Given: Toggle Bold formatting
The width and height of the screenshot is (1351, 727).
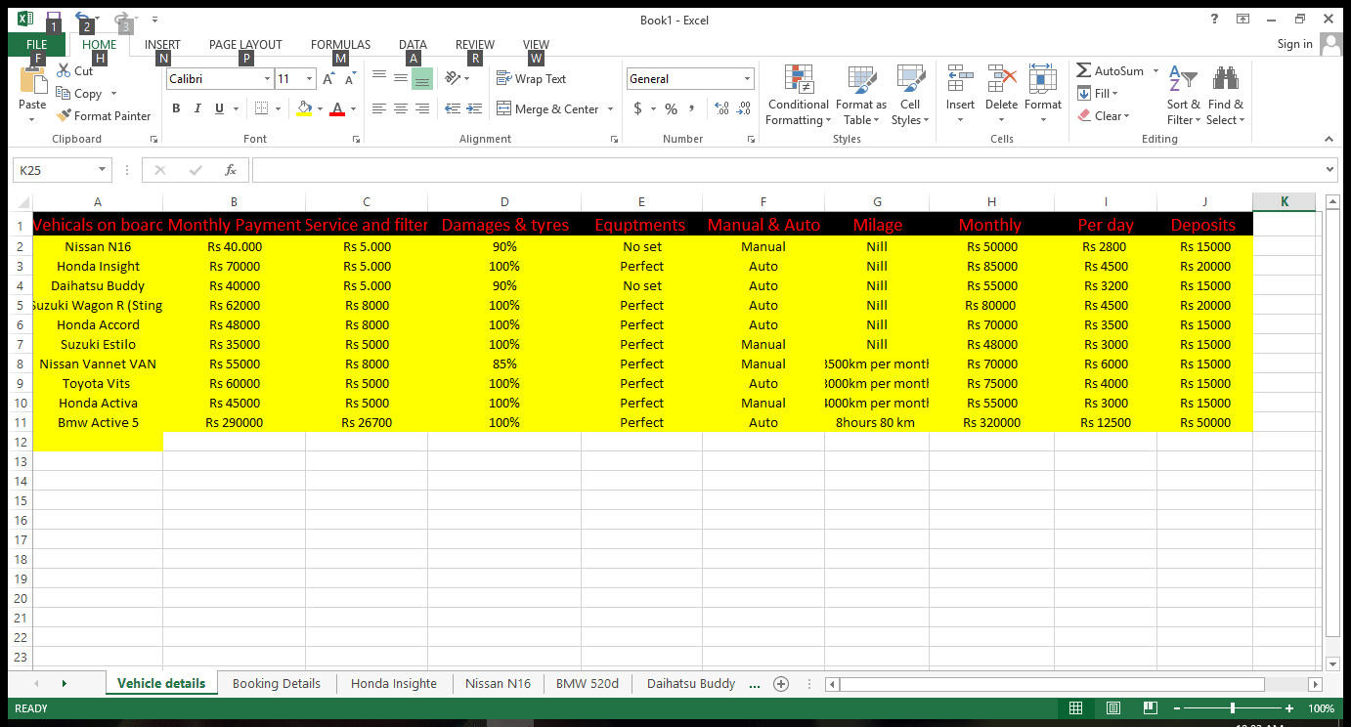Looking at the screenshot, I should coord(176,108).
